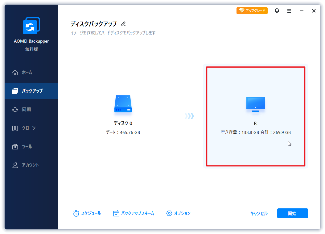Open the hamburger menu icon

tap(289, 11)
